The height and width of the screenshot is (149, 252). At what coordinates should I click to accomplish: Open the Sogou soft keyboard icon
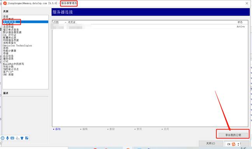point(12,138)
